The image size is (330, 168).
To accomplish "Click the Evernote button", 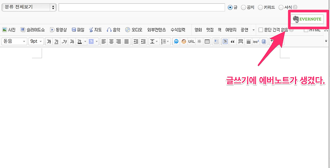I will pos(308,19).
